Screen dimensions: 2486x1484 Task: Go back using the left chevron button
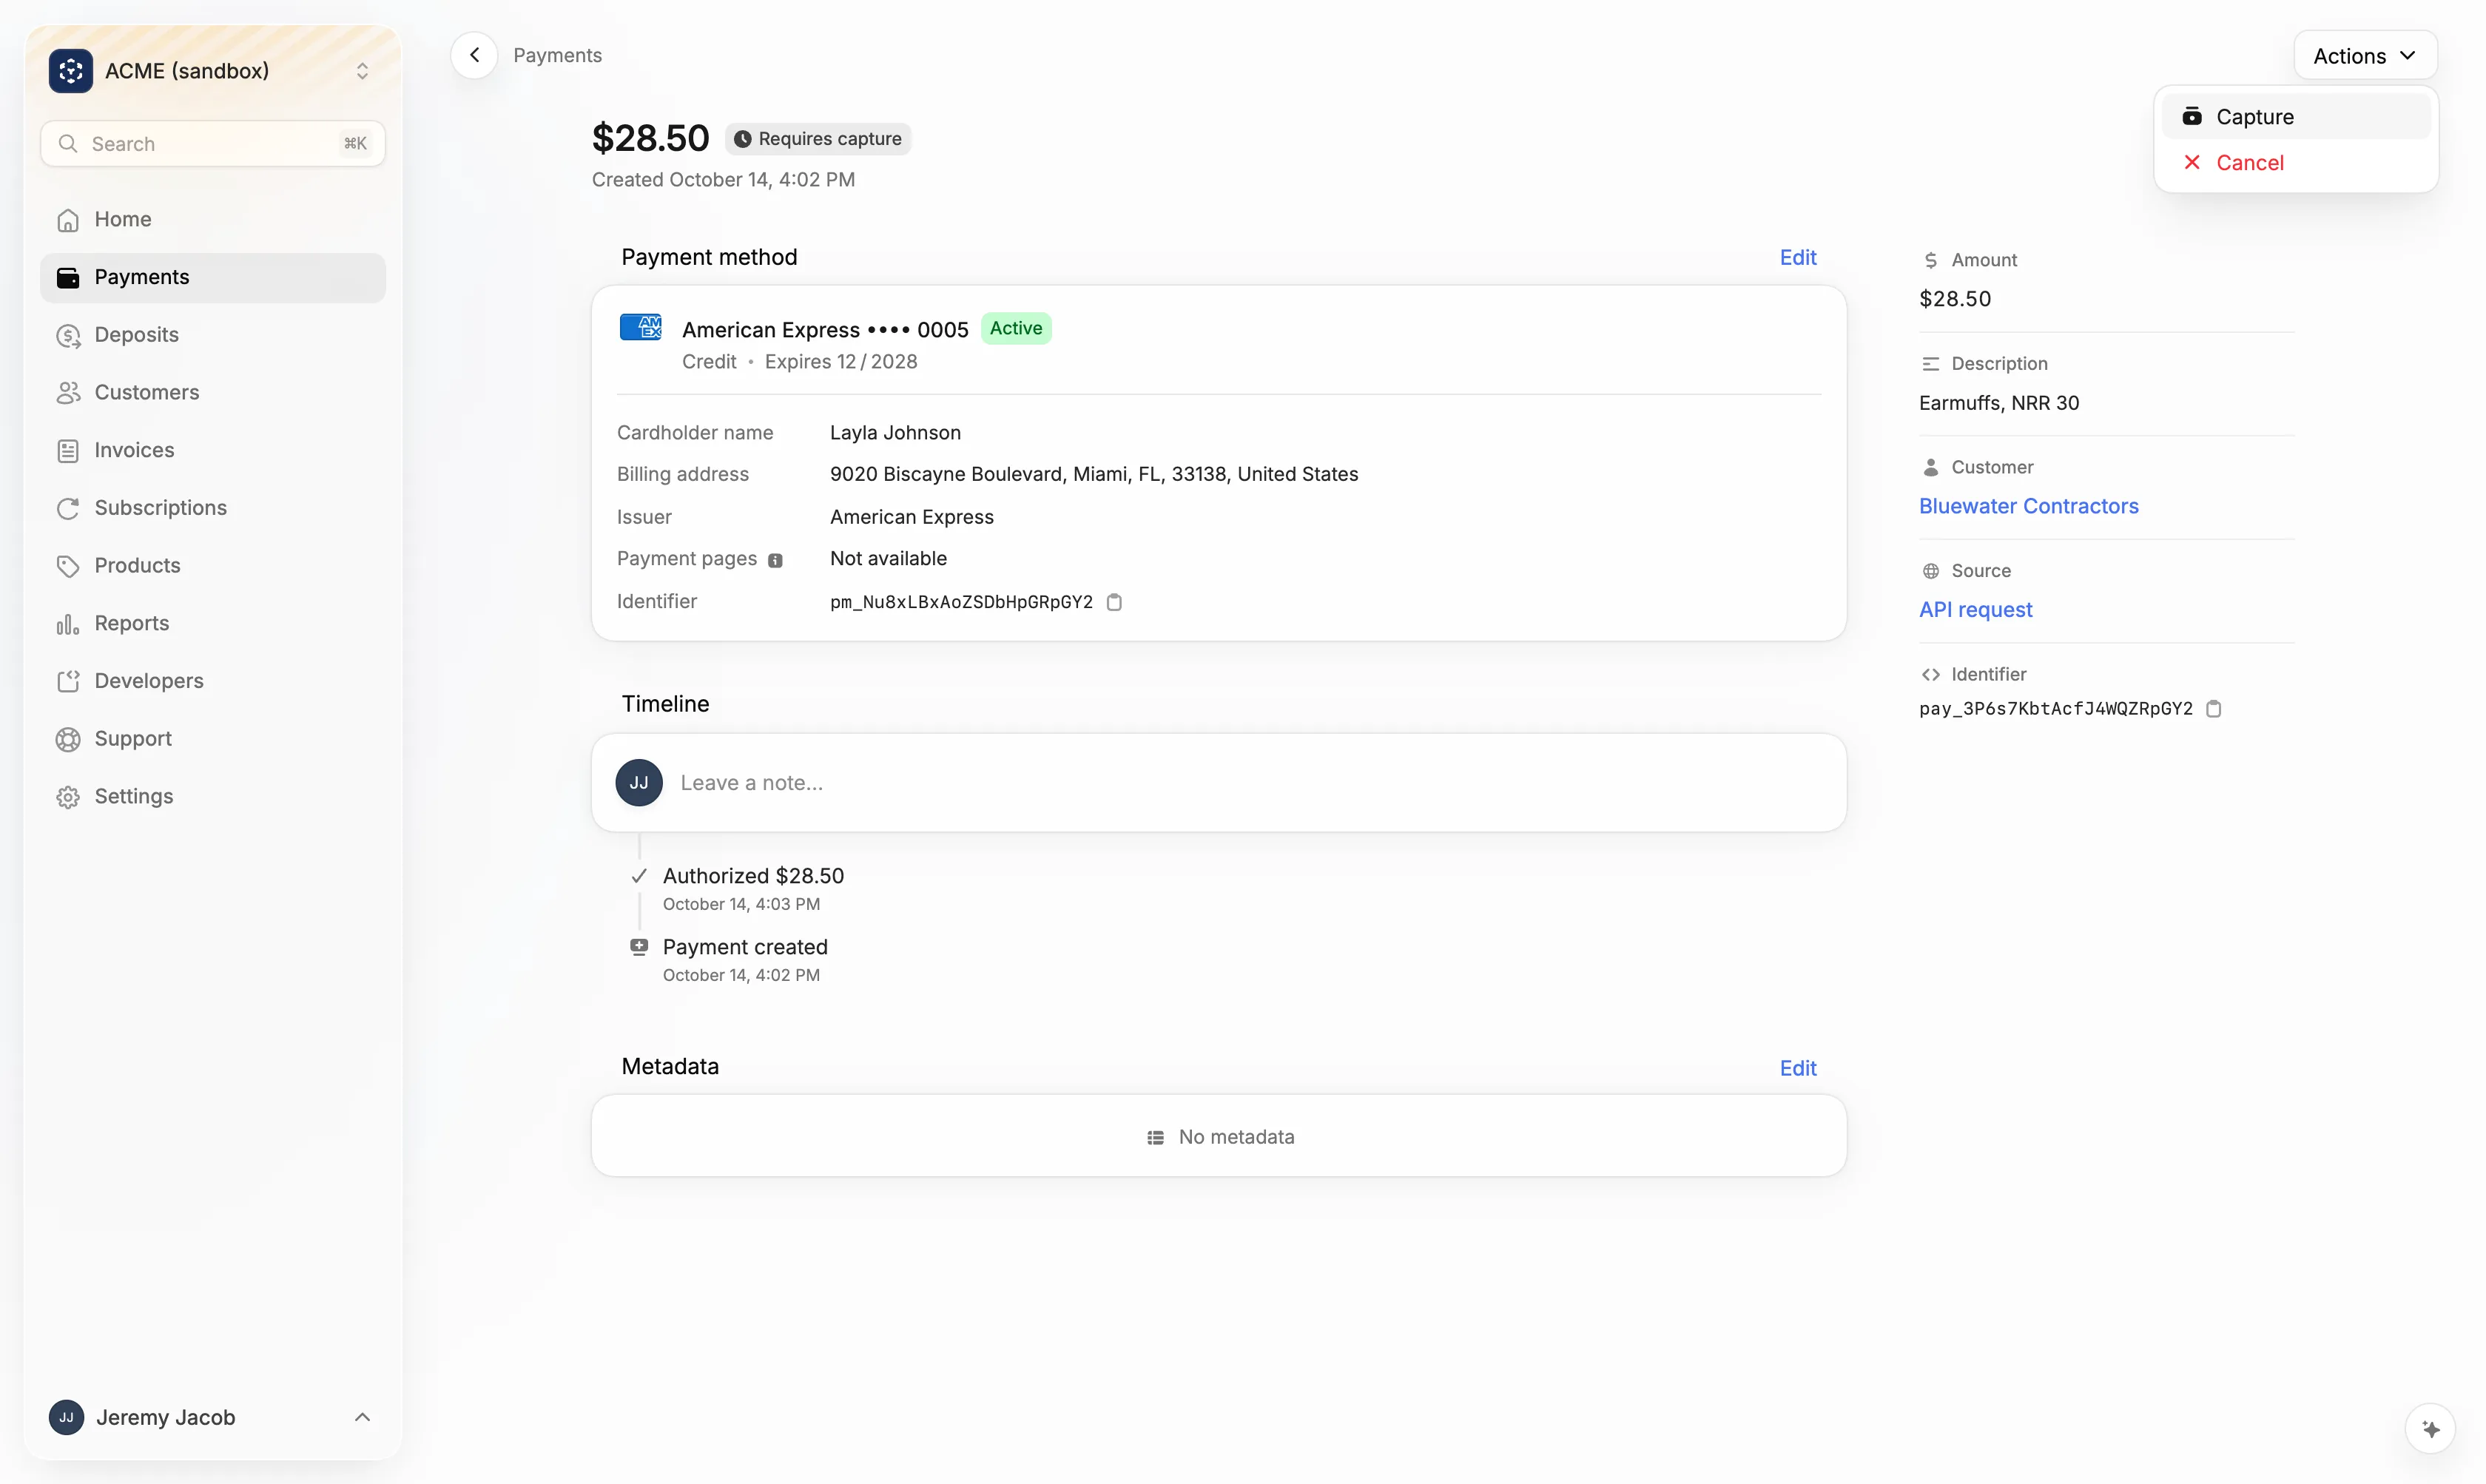click(x=474, y=55)
